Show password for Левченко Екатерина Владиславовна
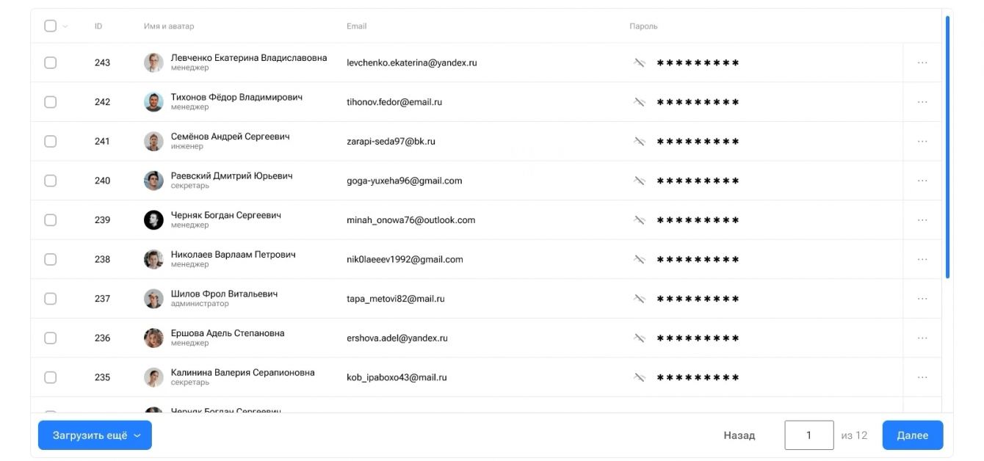This screenshot has width=984, height=461. coord(639,63)
